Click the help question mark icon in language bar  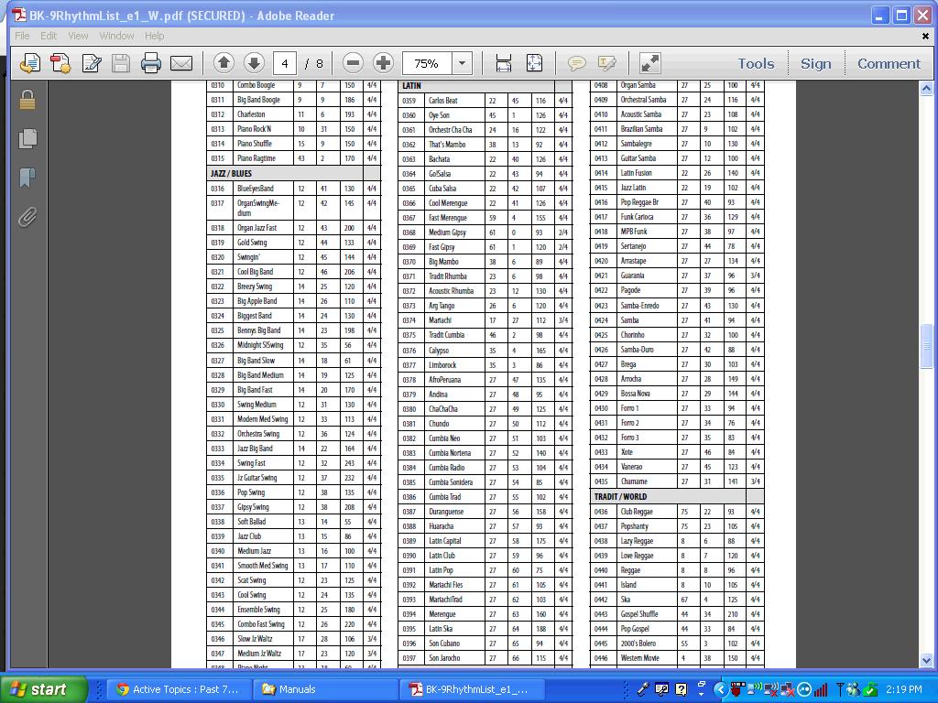point(681,689)
